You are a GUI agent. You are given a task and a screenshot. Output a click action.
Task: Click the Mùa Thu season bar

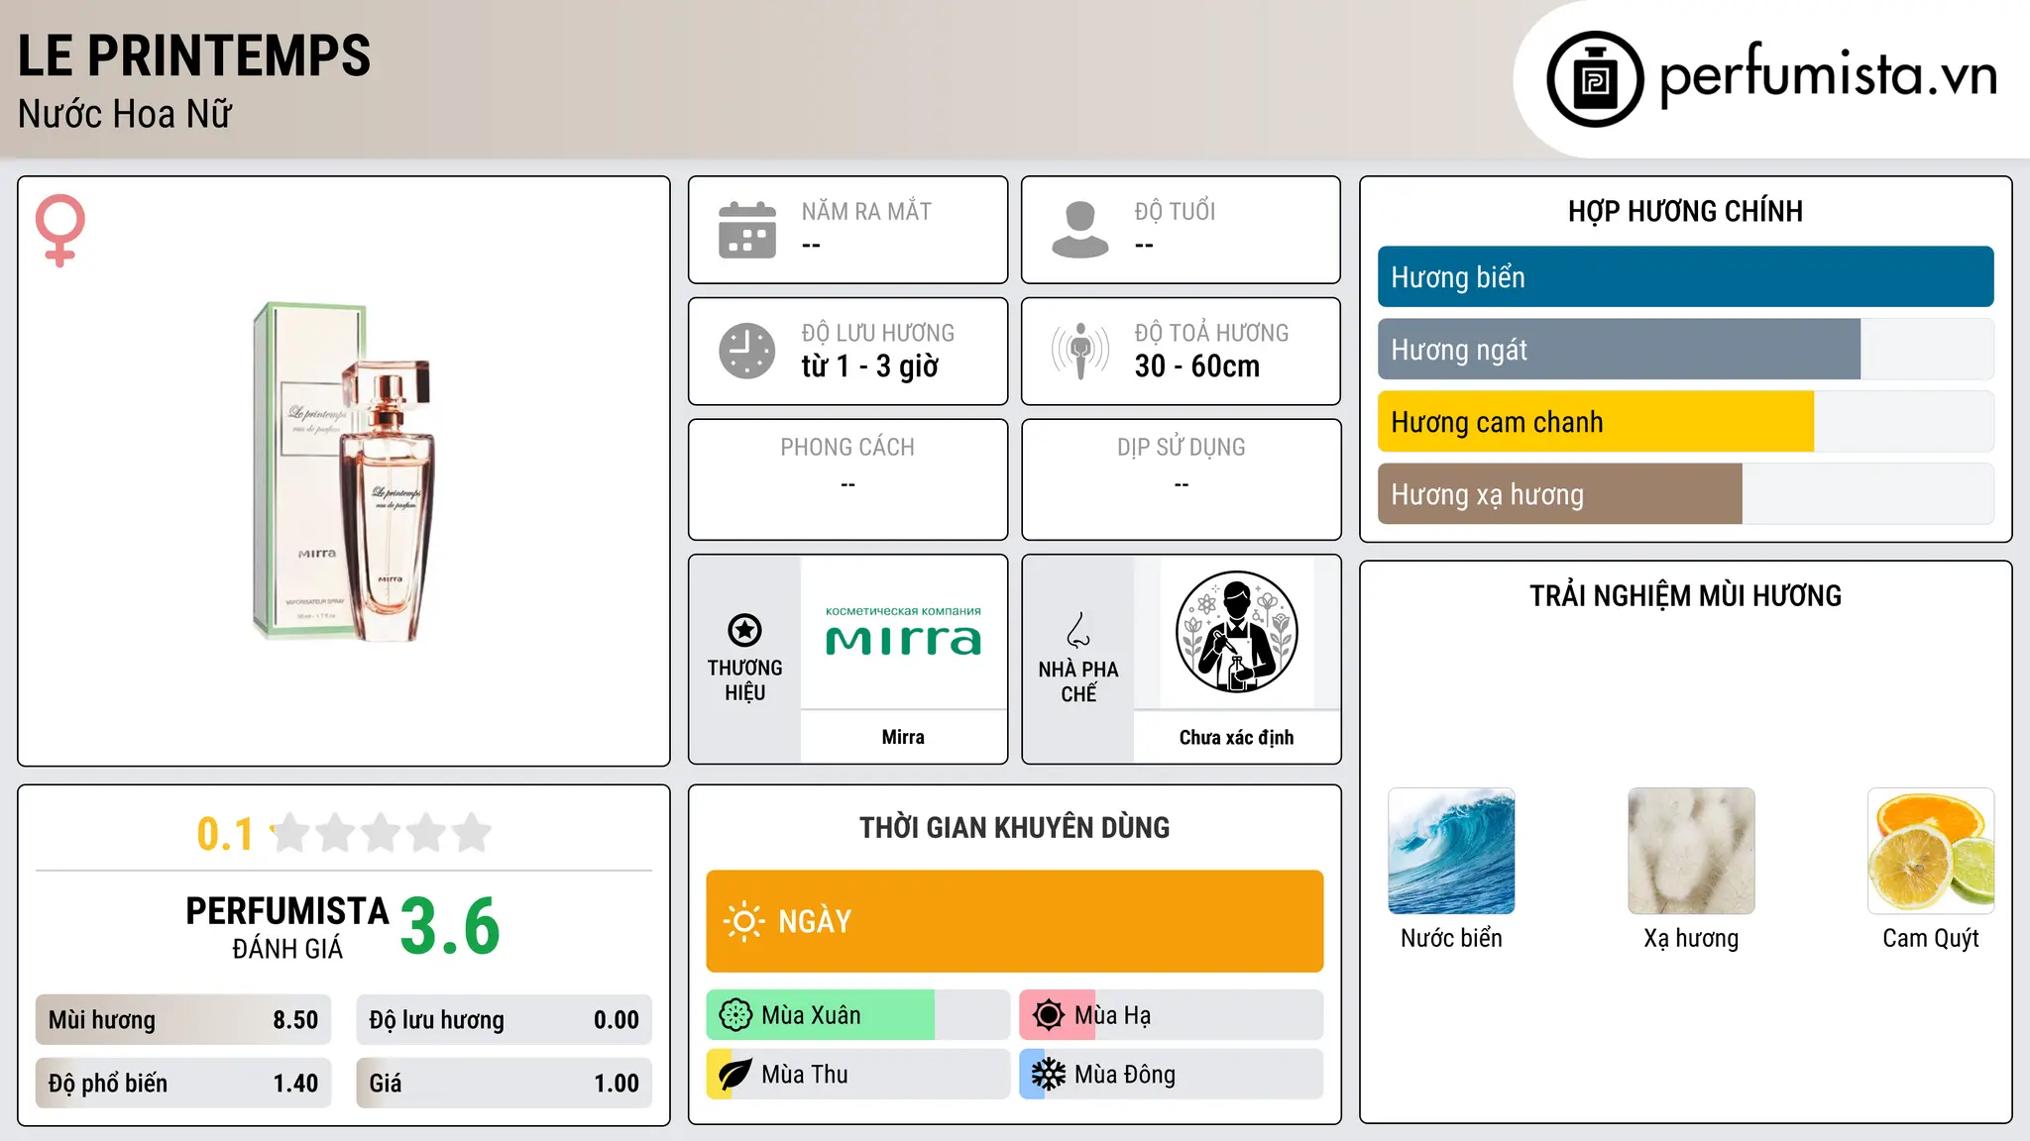(858, 1075)
